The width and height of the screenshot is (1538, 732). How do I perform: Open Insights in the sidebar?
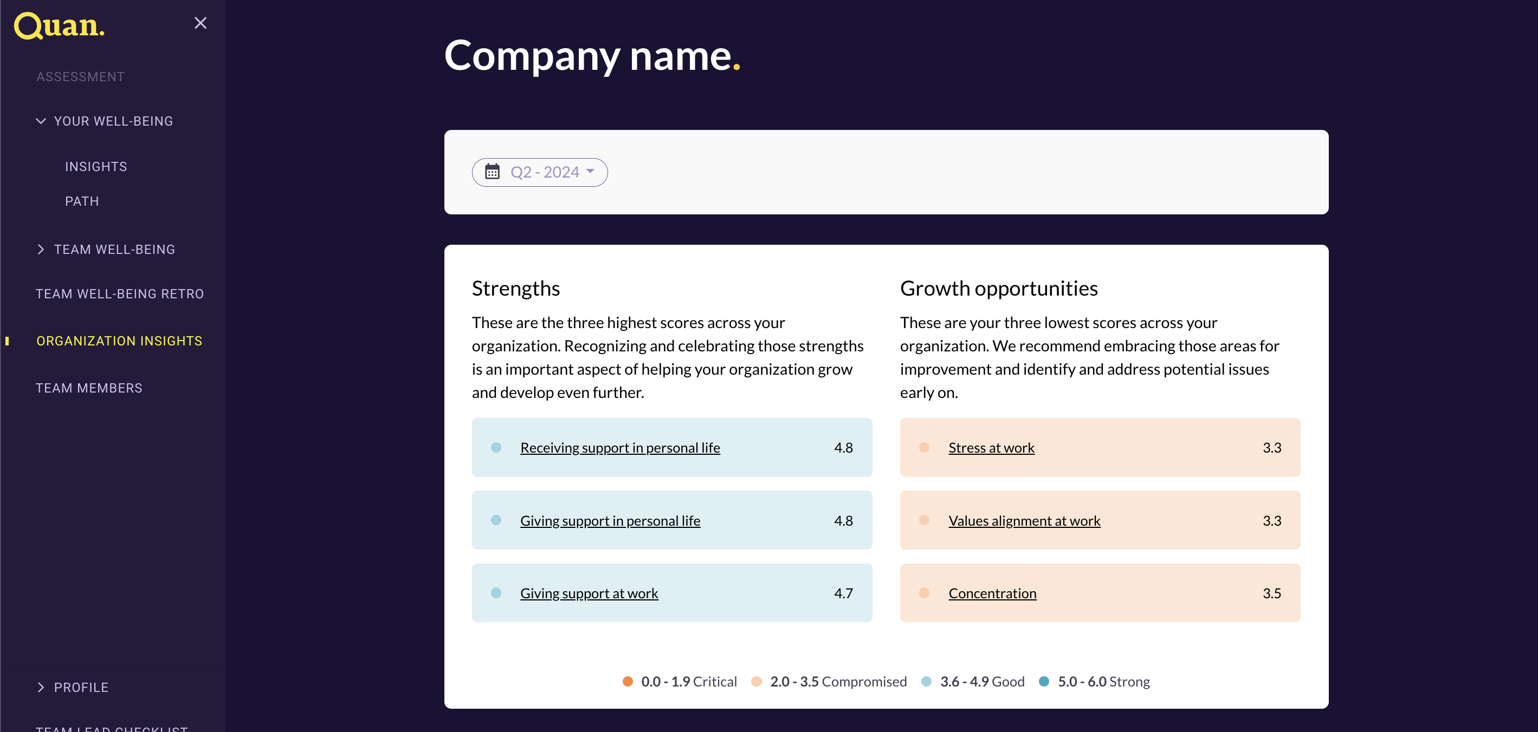coord(95,166)
